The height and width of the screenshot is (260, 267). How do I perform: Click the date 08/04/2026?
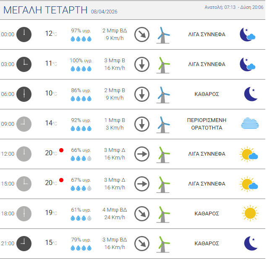[104, 12]
